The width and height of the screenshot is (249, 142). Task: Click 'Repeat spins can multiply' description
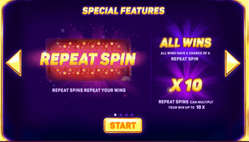(186, 102)
